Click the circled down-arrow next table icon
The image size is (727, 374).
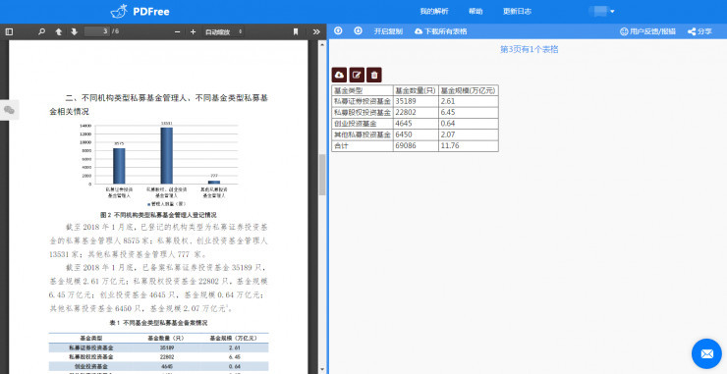pos(358,31)
